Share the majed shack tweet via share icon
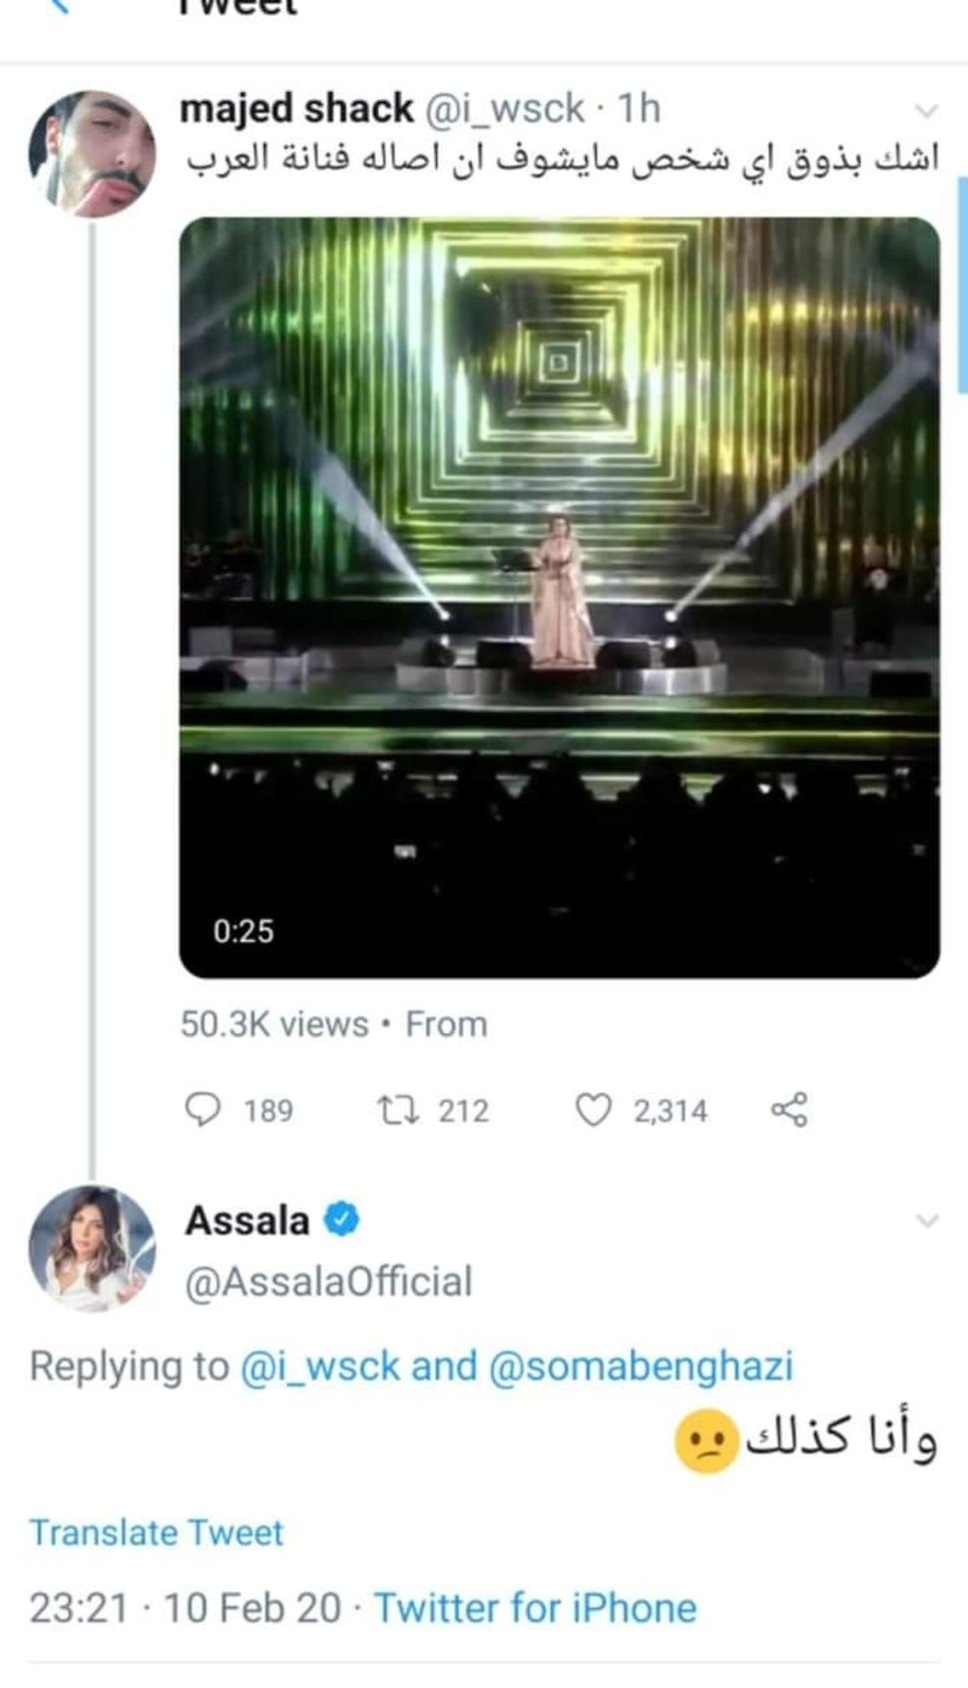The image size is (968, 1688). 788,1110
